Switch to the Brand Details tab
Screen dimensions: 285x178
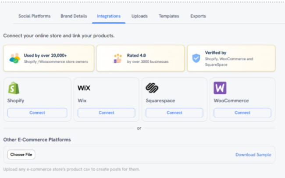pyautogui.click(x=74, y=16)
